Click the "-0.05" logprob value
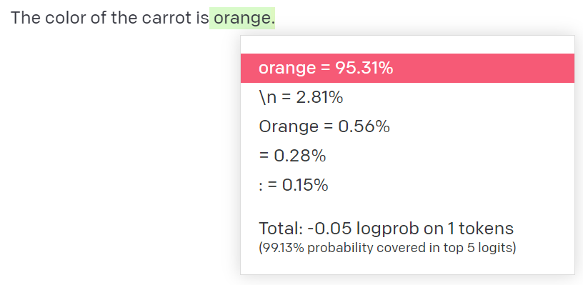583x285 pixels. (329, 228)
